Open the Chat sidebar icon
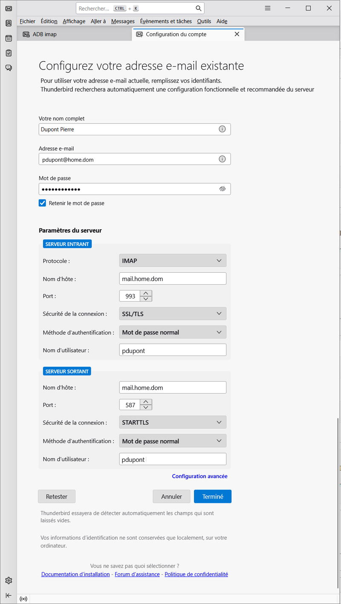The image size is (341, 604). (9, 68)
